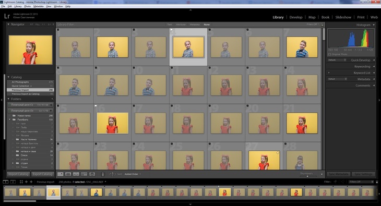Open the Added Order sort dropdown

tap(133, 174)
